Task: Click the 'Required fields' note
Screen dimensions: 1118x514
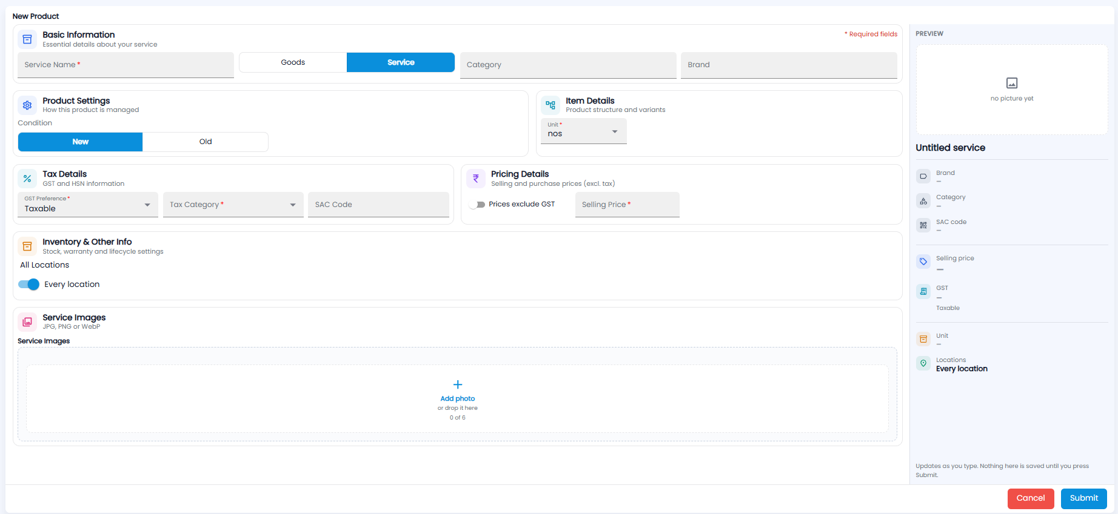Action: coord(871,34)
